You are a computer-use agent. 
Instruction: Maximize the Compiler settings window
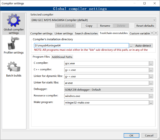click(x=145, y=3)
